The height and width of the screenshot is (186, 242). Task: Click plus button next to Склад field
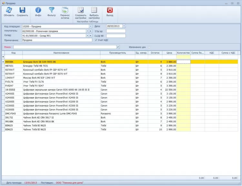(x=91, y=36)
